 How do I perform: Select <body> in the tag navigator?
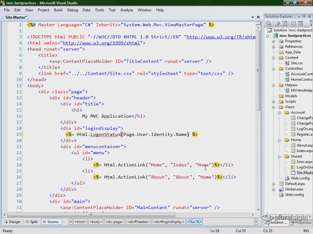coord(96,222)
